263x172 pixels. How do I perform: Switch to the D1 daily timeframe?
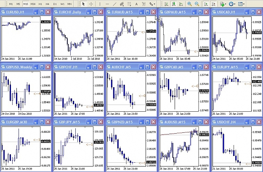55,4
